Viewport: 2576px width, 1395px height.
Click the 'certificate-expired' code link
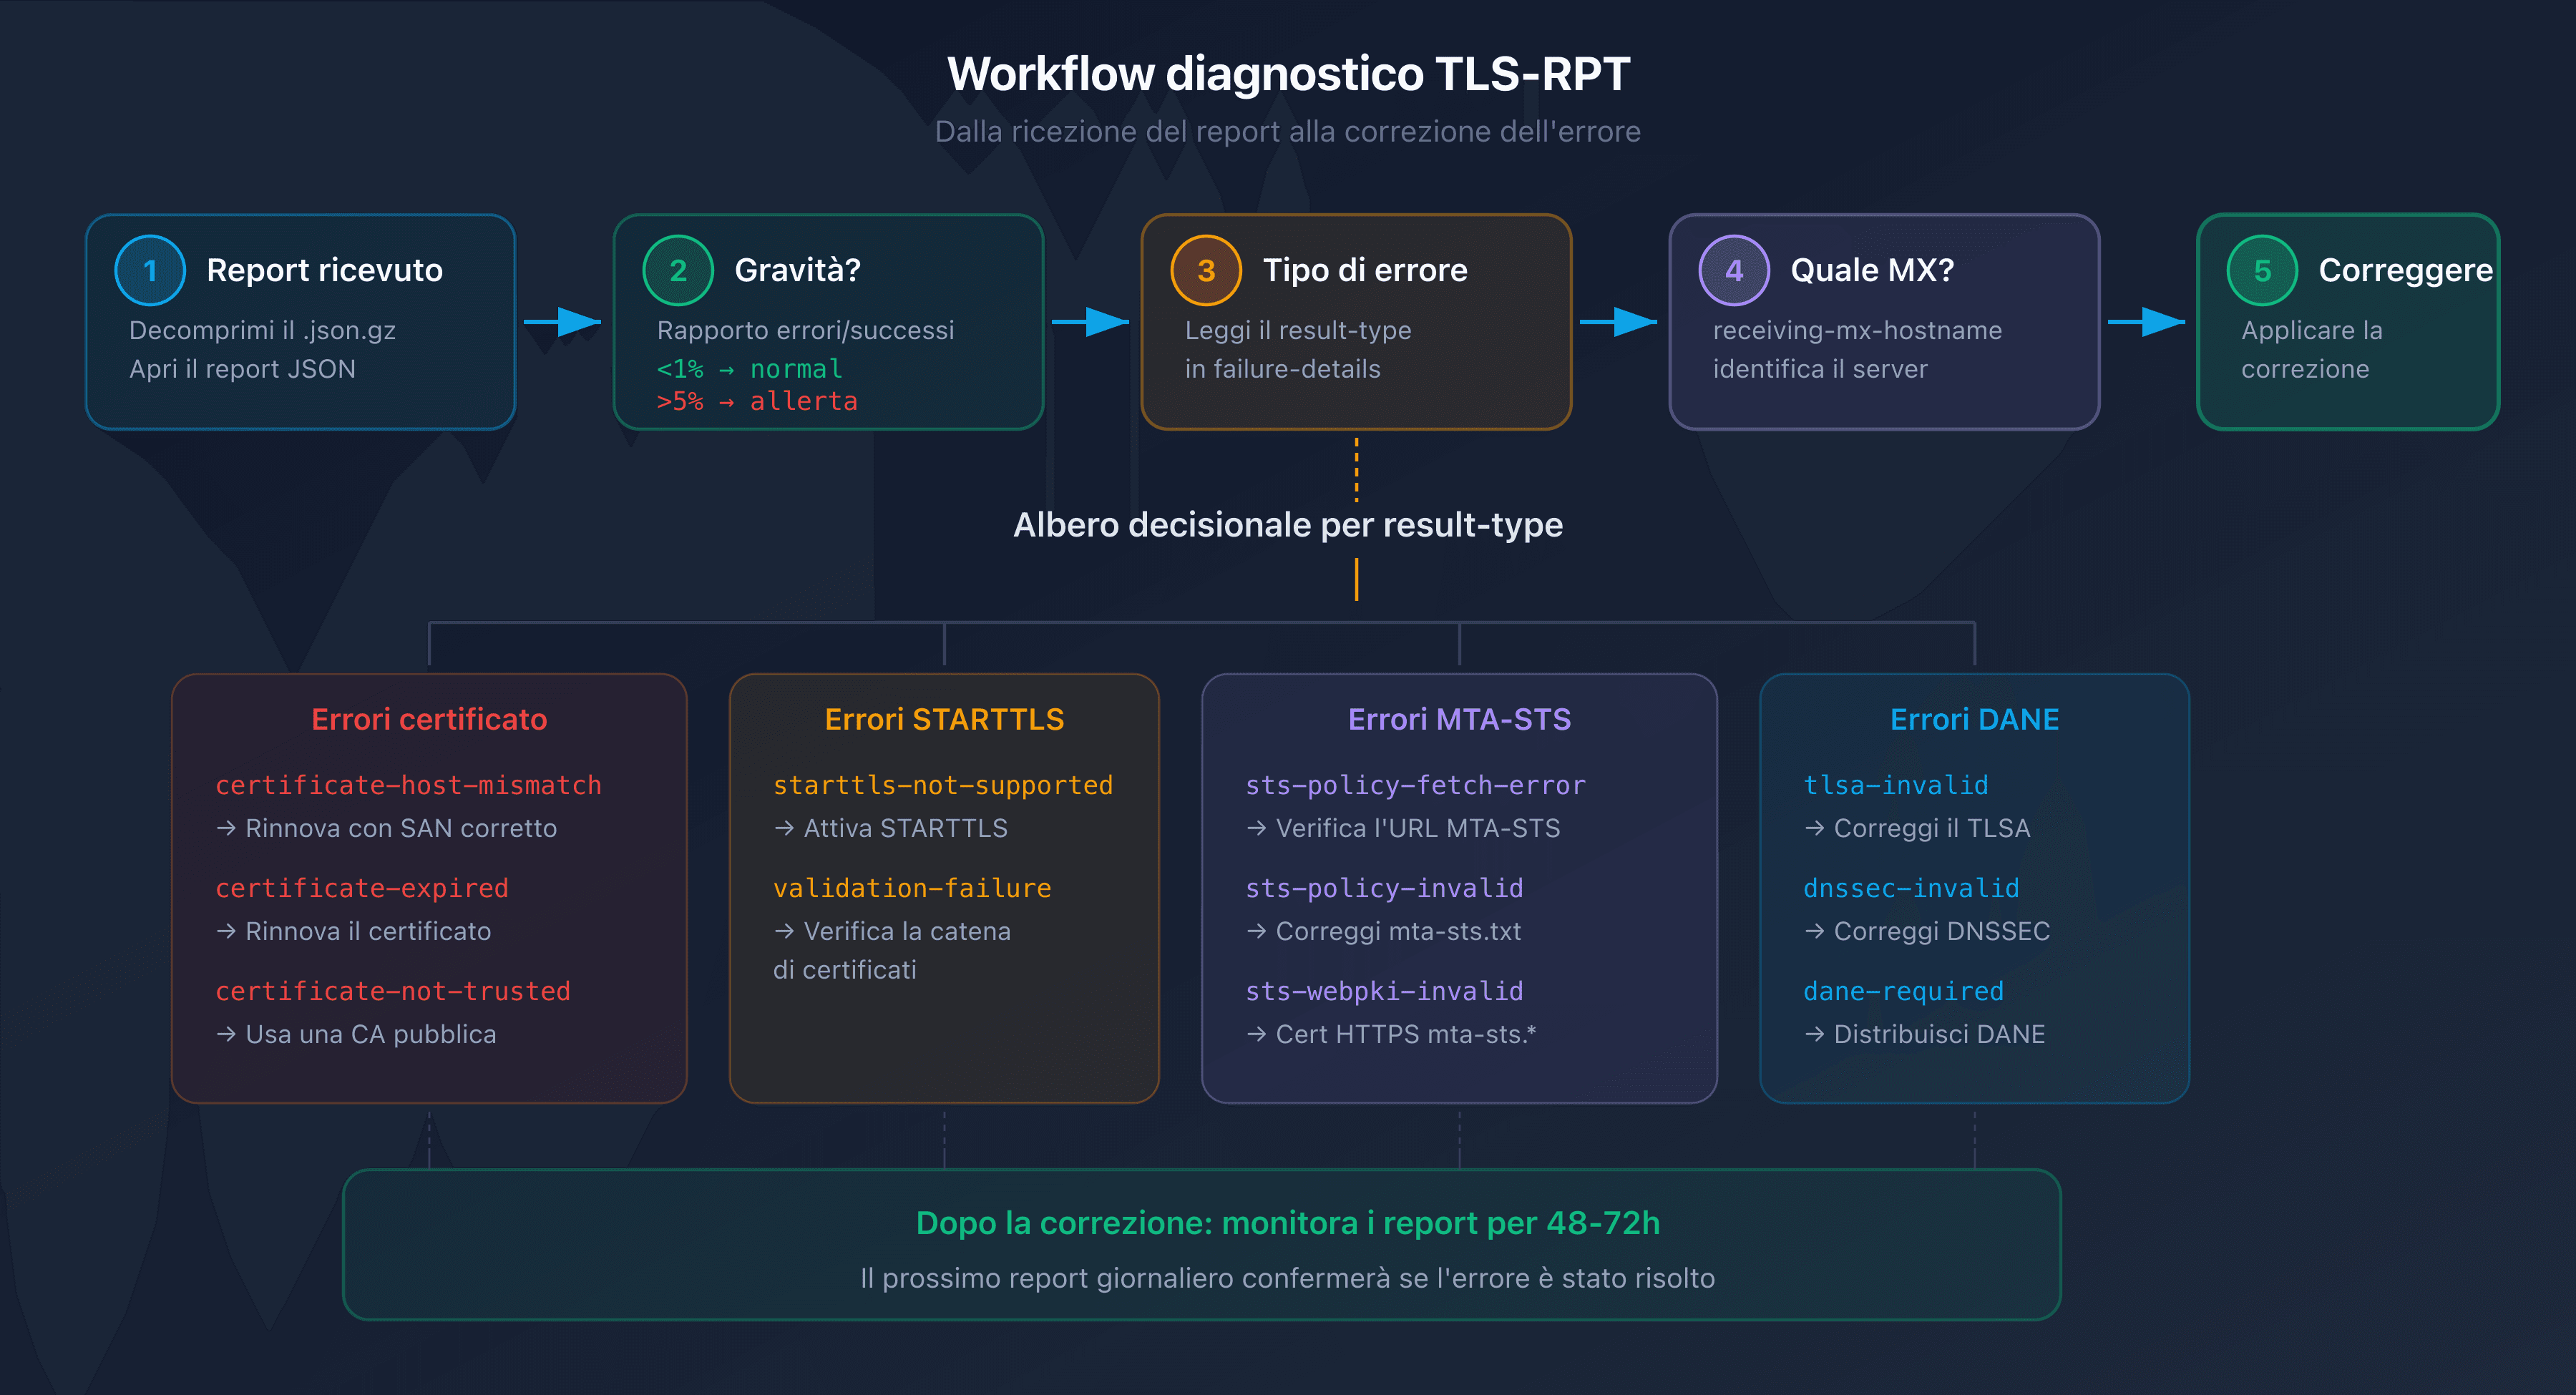pos(362,888)
